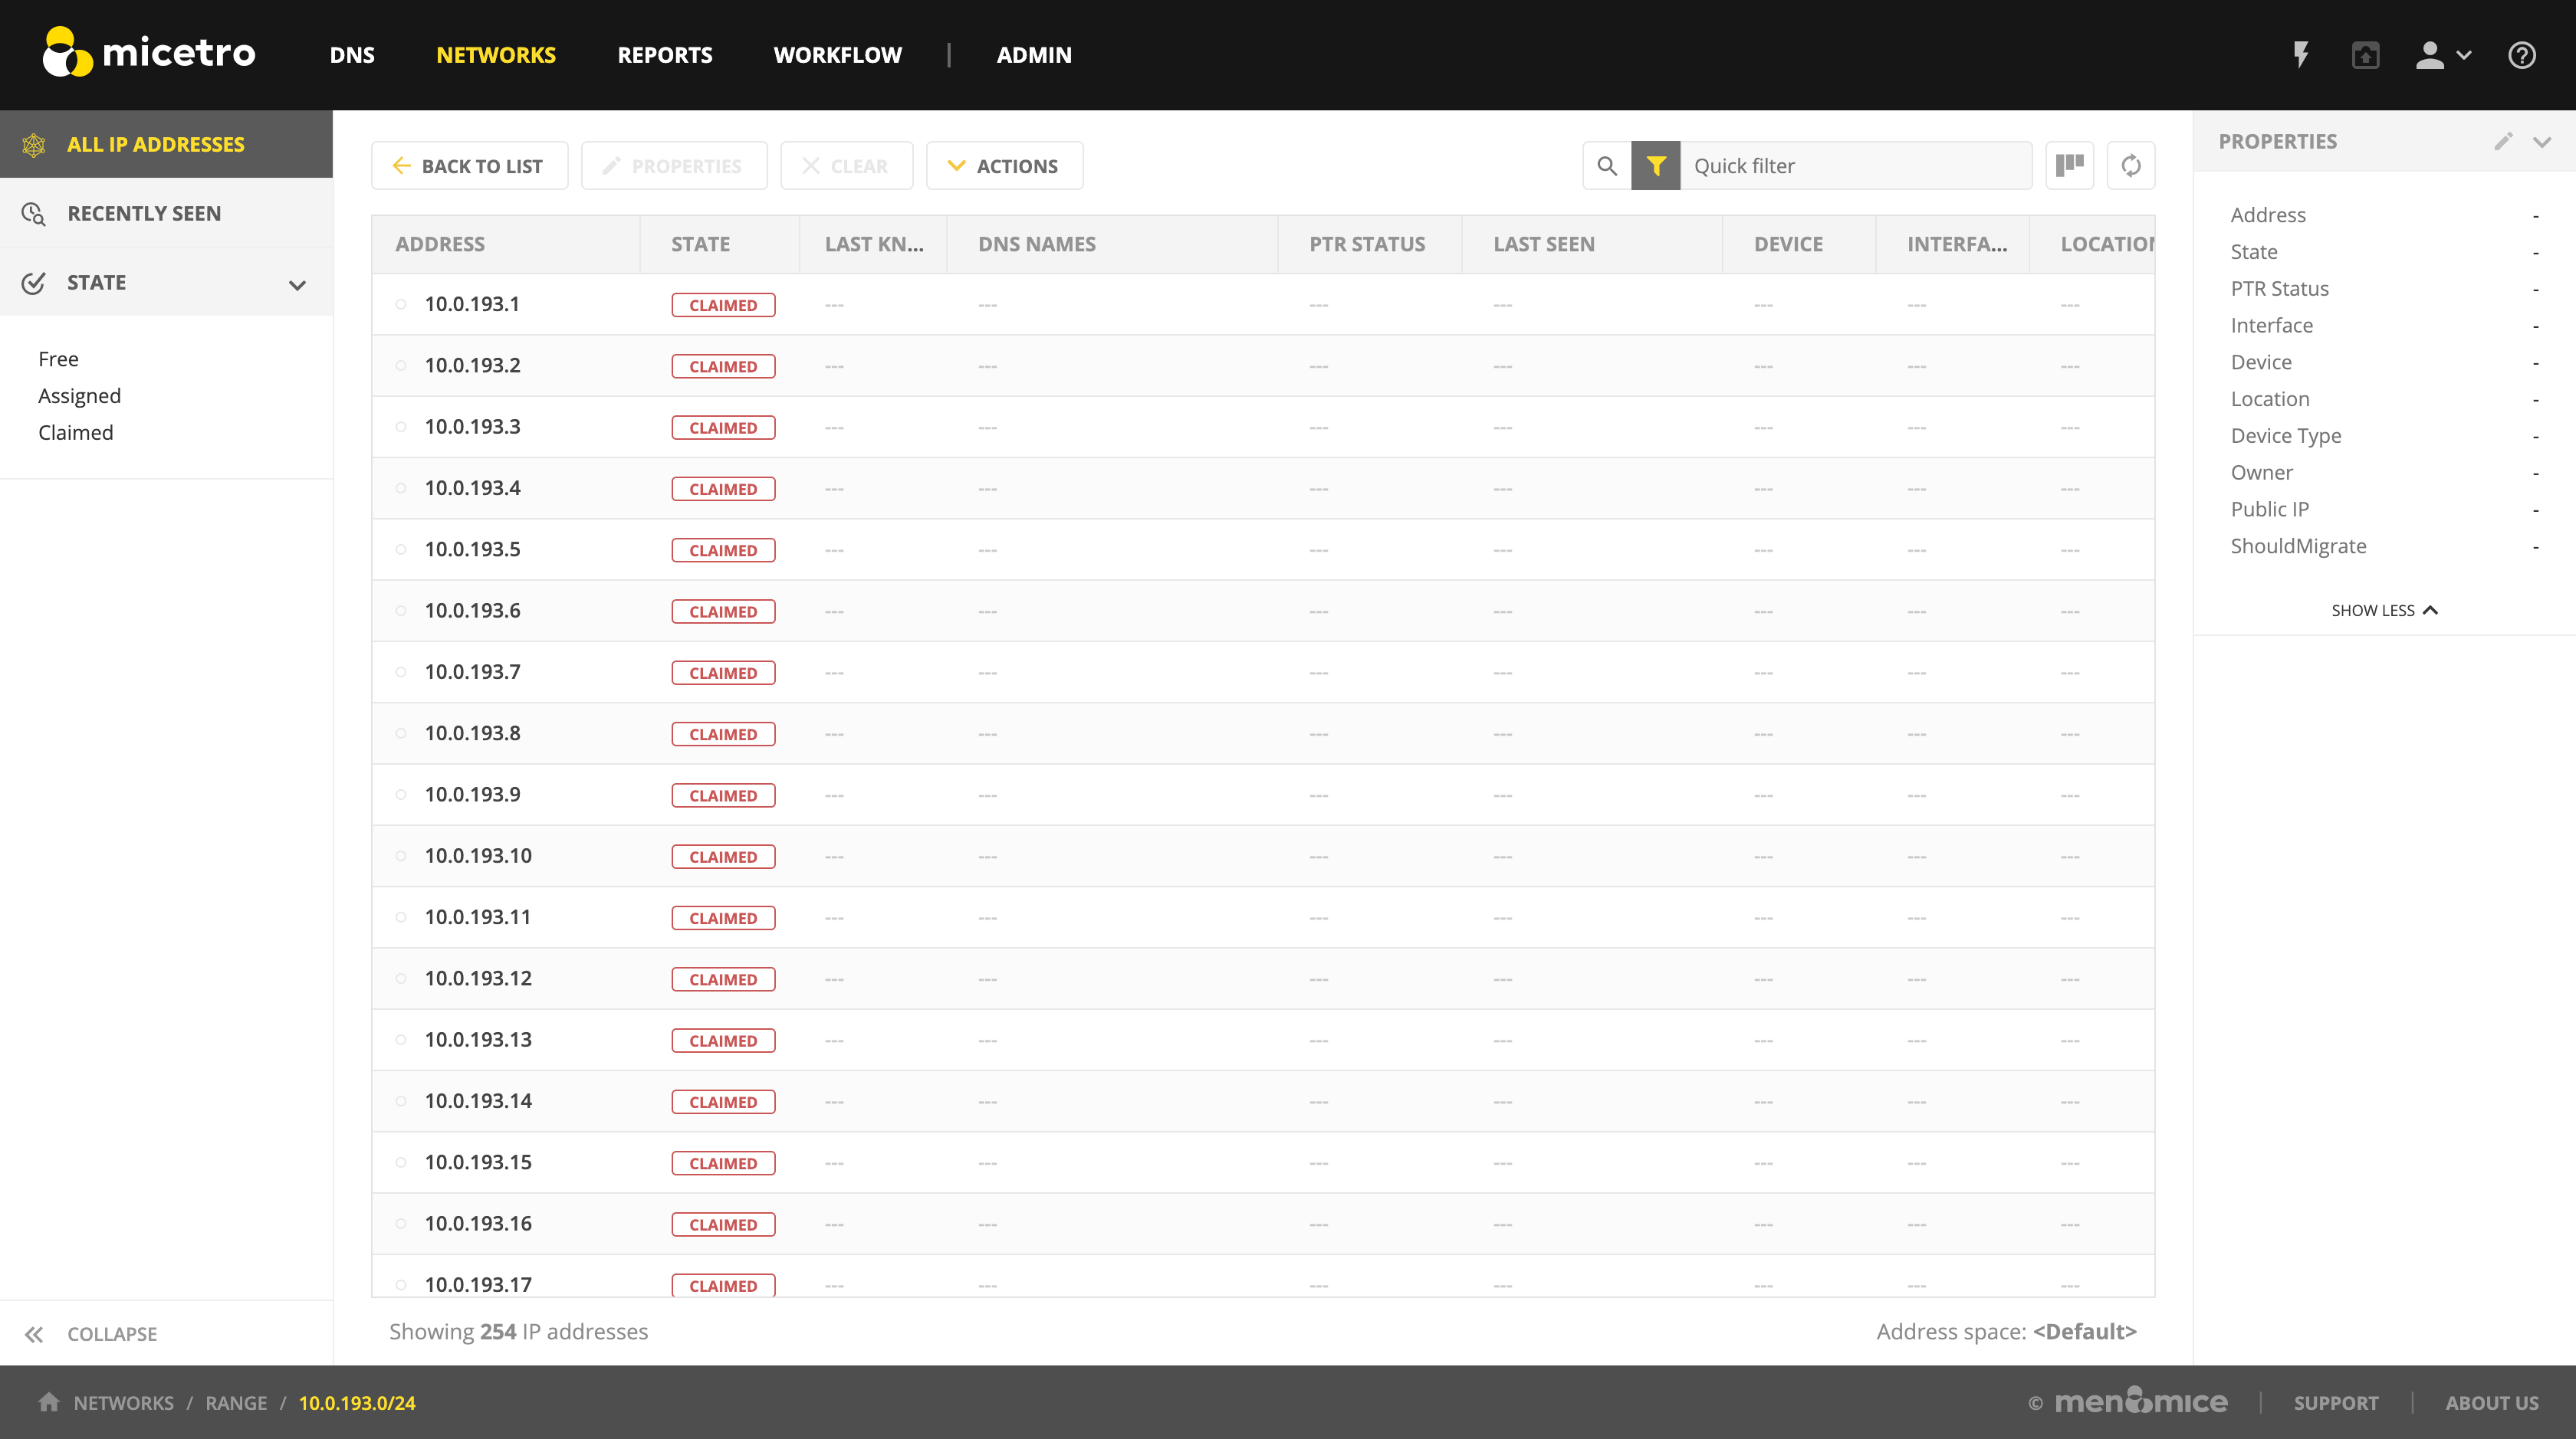This screenshot has height=1439, width=2576.
Task: Click the Properties toolbar button
Action: 674,166
